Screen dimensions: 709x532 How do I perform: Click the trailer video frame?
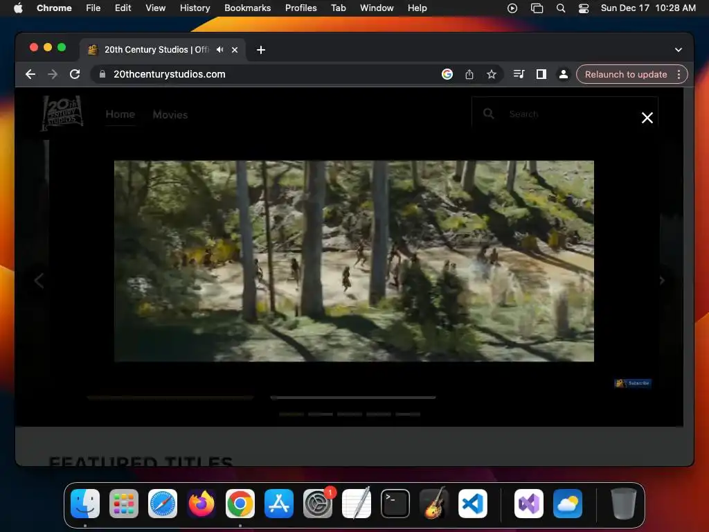coord(354,261)
